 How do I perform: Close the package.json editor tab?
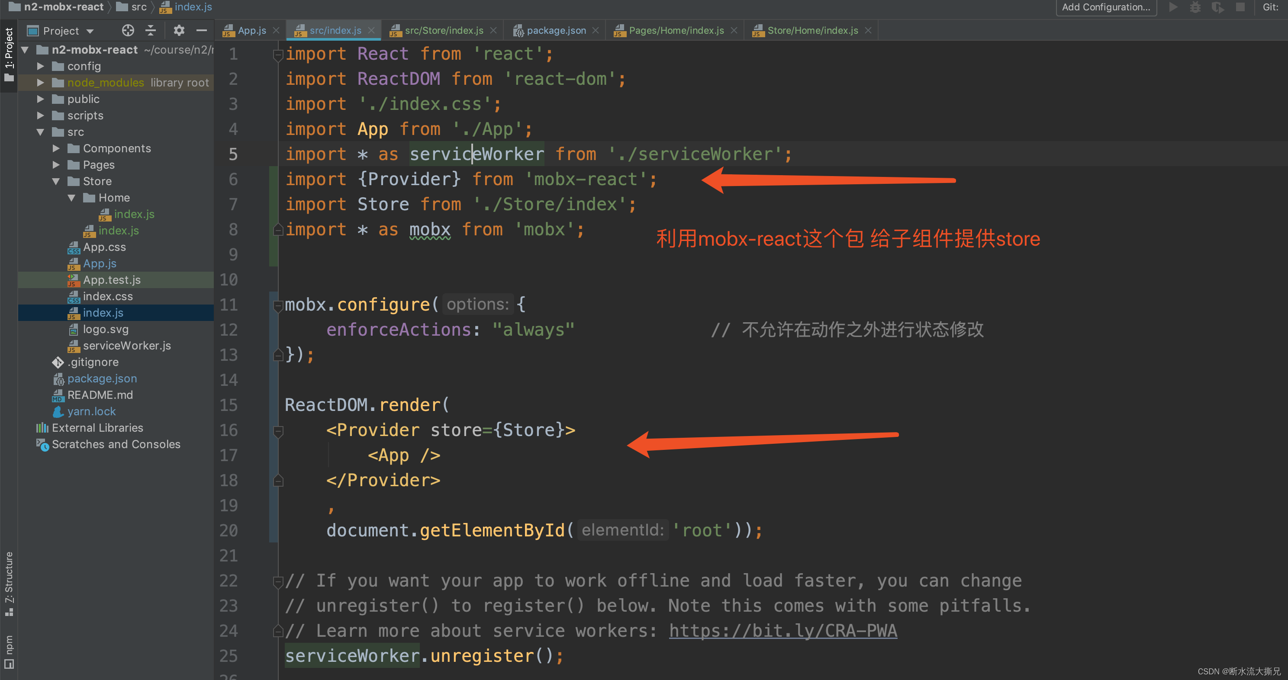tap(596, 30)
